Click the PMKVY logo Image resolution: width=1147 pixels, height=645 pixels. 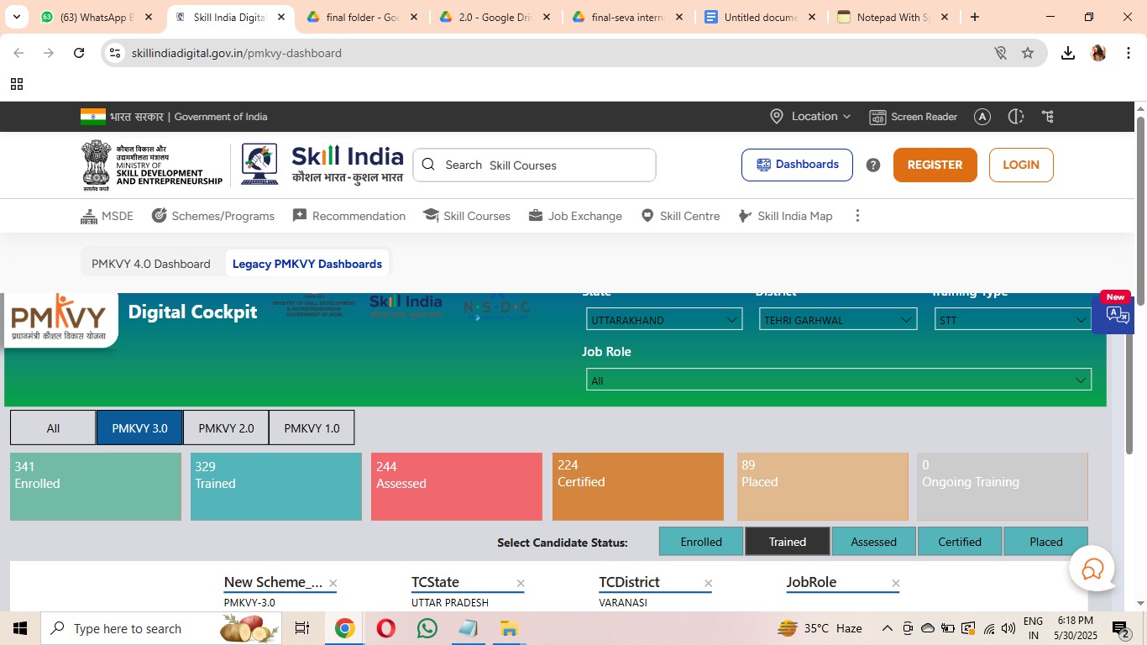point(59,319)
